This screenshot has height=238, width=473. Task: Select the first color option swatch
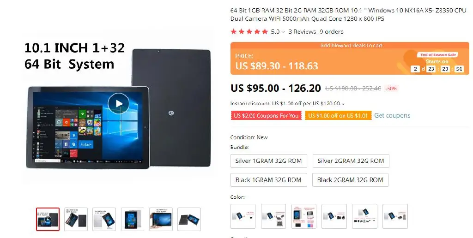click(243, 216)
